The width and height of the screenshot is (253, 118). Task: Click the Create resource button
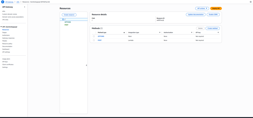coord(69,15)
